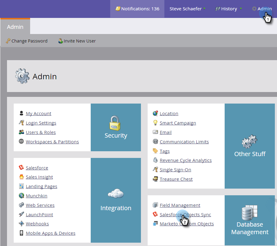This screenshot has width=277, height=246.
Task: Click the Revenue Cycle Analytics icon
Action: coord(155,160)
